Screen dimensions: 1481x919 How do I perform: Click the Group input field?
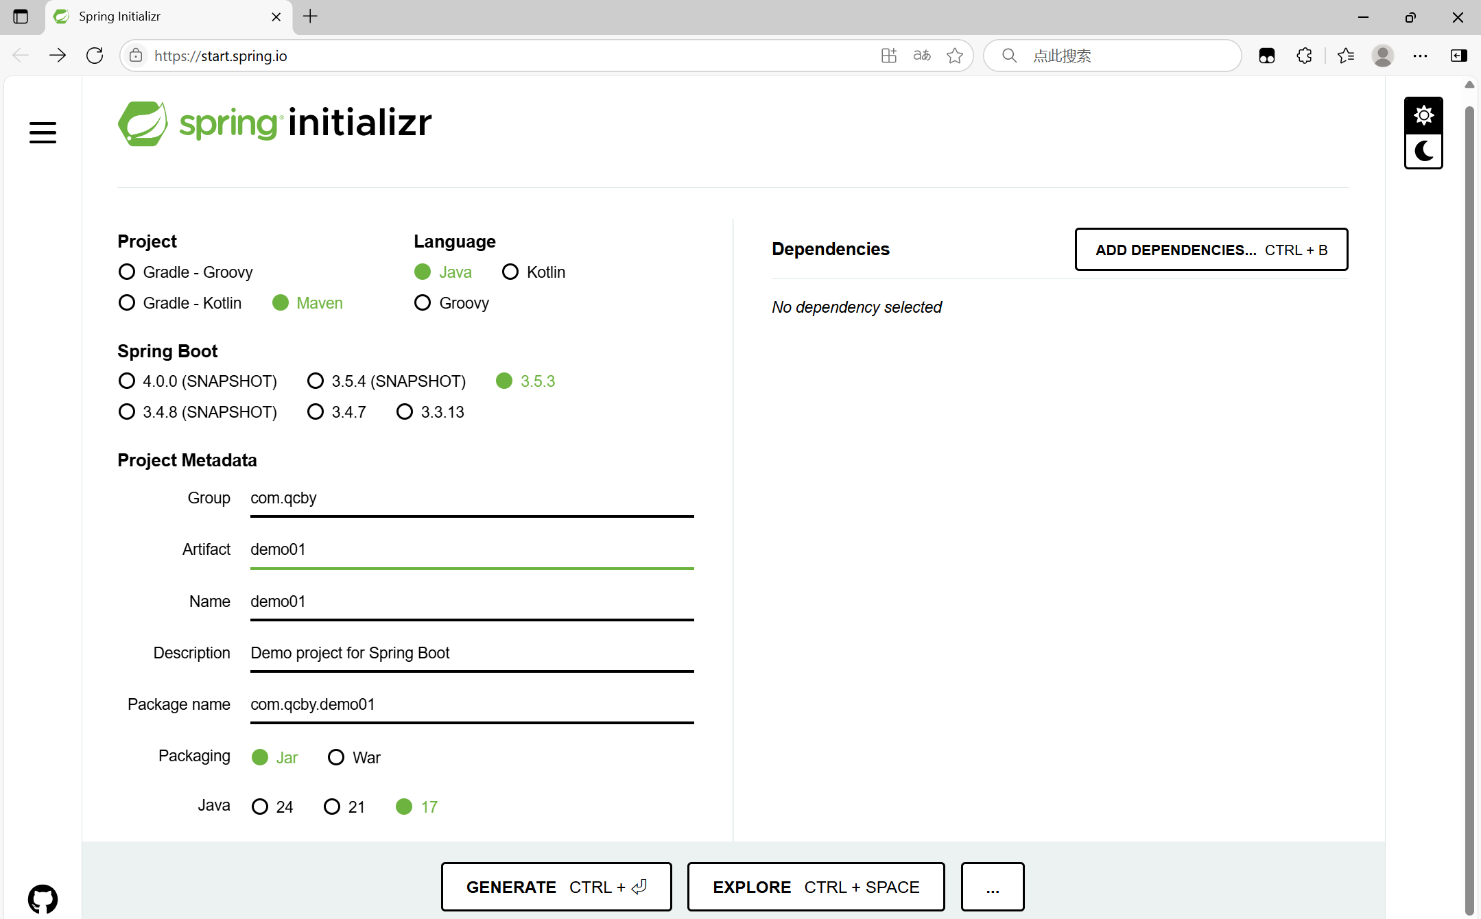tap(472, 499)
